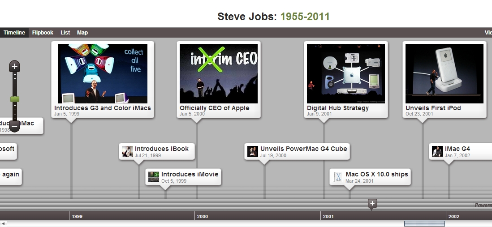Click the Introduces iBook thumbnail icon
Viewport: 492px width, 227px height.
click(x=127, y=151)
